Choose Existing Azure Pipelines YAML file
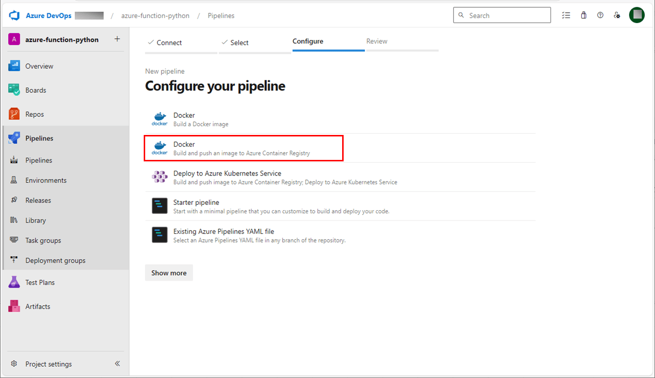This screenshot has height=378, width=655. coord(340,235)
